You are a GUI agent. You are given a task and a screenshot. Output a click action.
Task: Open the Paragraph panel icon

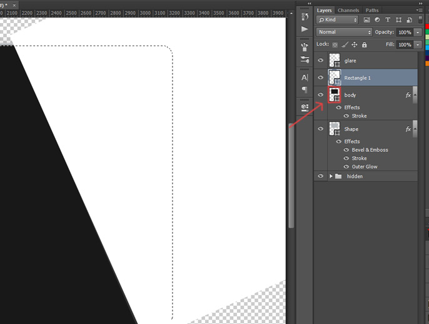point(305,90)
